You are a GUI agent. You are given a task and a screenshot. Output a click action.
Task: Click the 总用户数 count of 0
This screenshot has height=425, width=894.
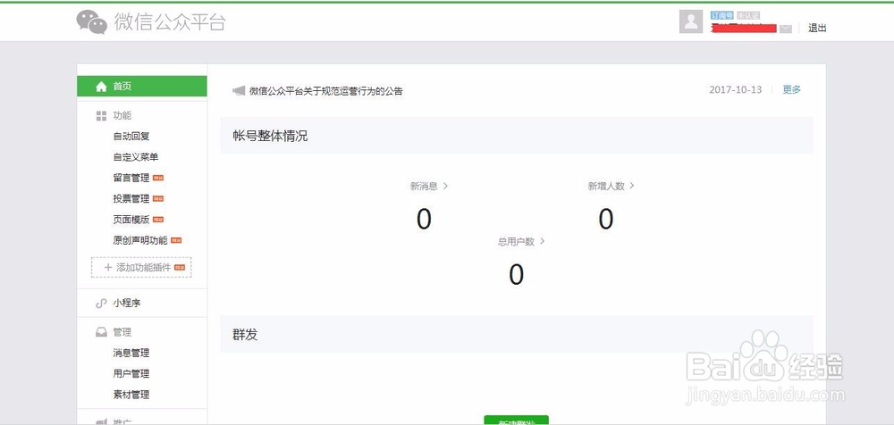click(516, 275)
